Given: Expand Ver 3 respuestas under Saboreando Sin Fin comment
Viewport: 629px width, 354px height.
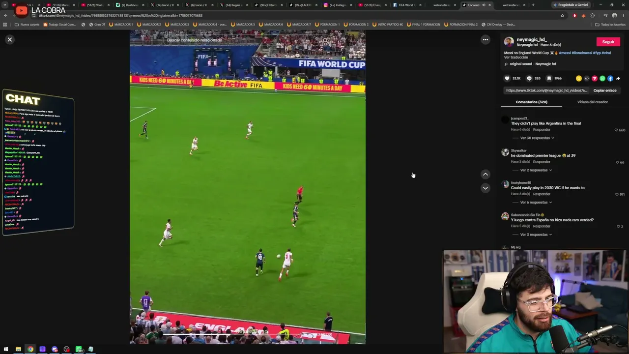Looking at the screenshot, I should [536, 235].
